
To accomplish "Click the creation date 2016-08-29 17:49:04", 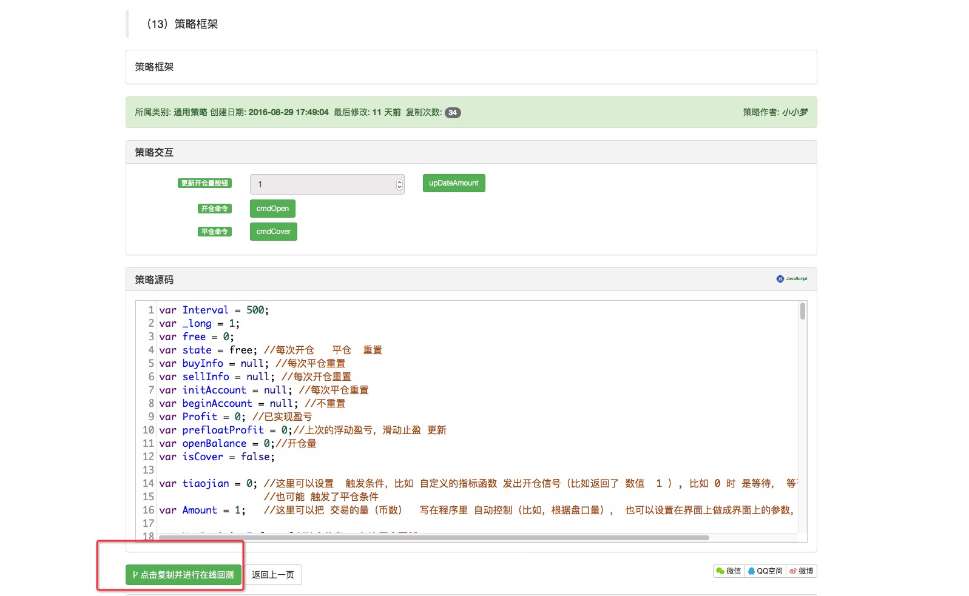I will click(288, 112).
